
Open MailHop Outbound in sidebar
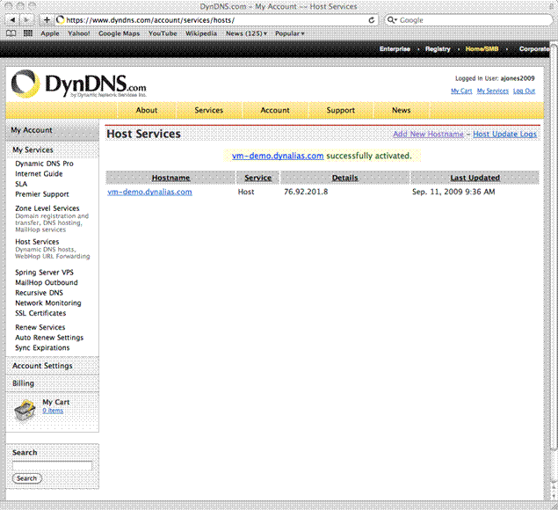click(47, 282)
